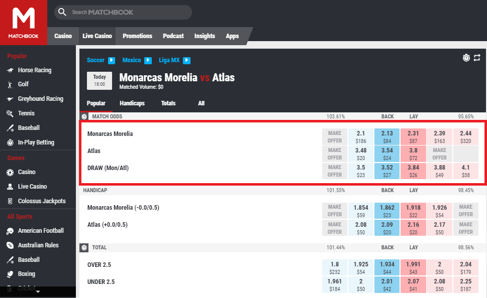Switch to the Popular markets tab
This screenshot has height=298, width=487.
click(x=96, y=103)
